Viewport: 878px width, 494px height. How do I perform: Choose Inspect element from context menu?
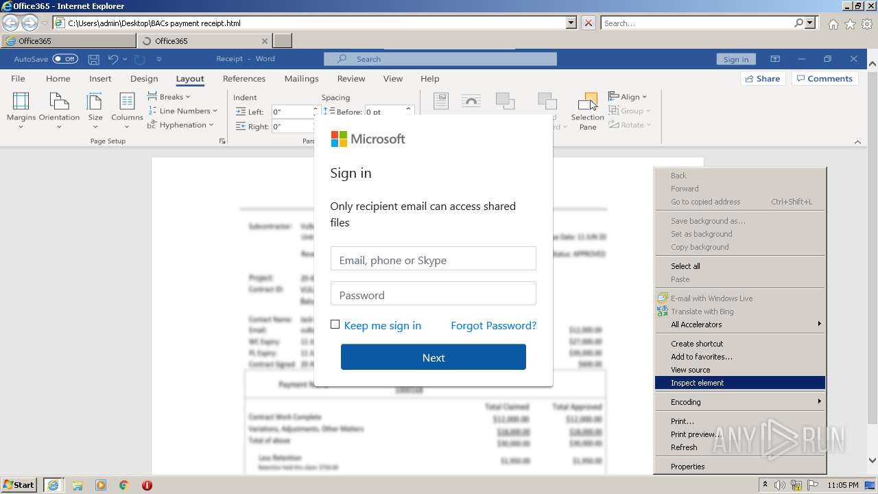click(740, 383)
